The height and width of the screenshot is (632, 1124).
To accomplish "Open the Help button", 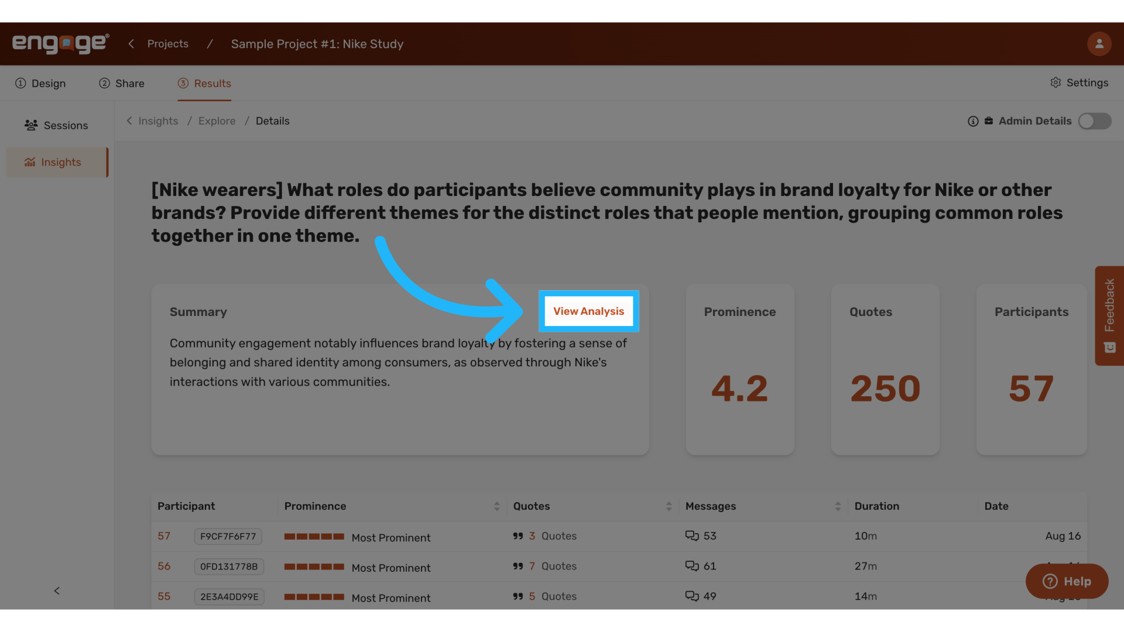I will point(1067,581).
